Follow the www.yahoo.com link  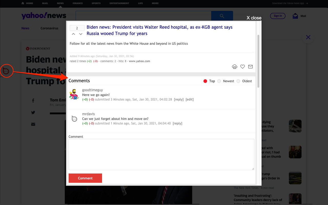pyautogui.click(x=140, y=61)
